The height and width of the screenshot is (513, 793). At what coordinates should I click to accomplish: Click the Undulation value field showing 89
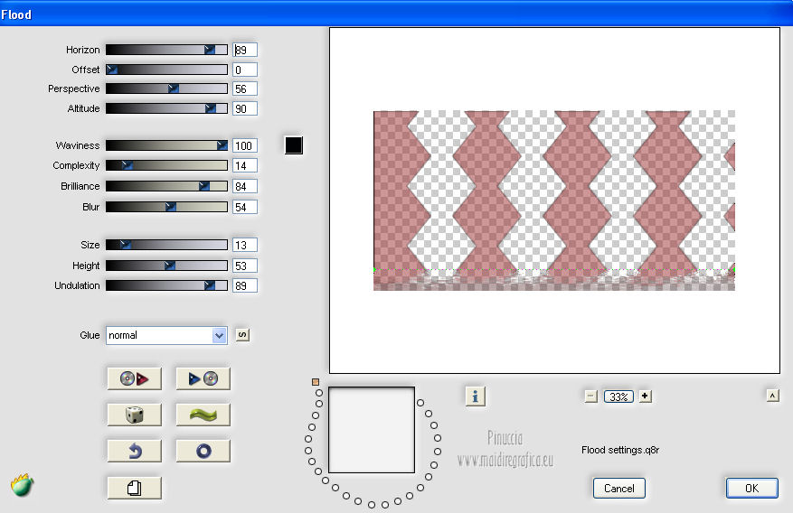tap(245, 285)
